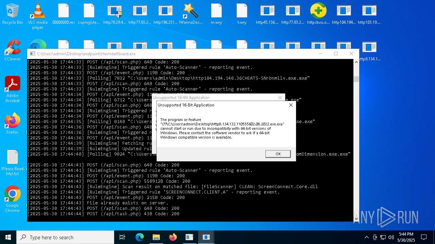Open the !Please Read Me!.txt file

tap(13, 163)
